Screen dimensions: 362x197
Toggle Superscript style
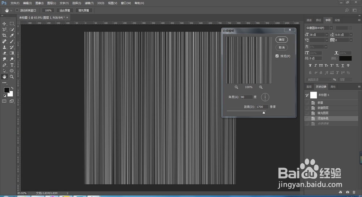[x=332, y=66]
